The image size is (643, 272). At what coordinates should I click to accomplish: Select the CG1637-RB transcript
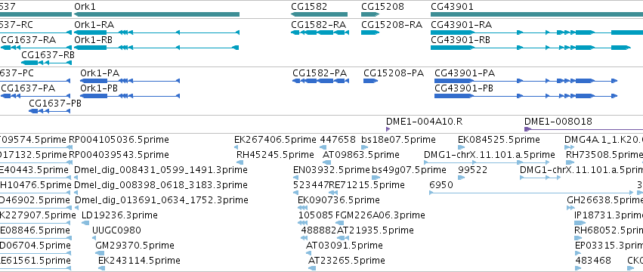46,63
